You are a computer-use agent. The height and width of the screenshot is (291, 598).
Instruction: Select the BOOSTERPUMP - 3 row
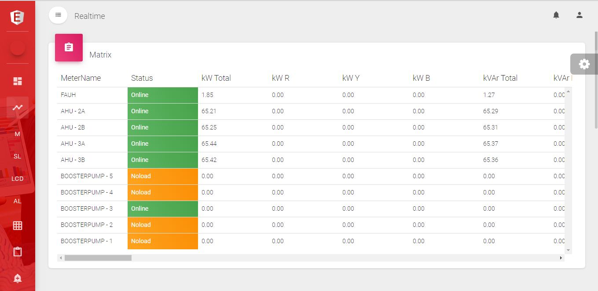[x=87, y=208]
